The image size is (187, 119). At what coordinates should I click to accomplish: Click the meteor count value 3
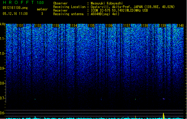coord(42,14)
